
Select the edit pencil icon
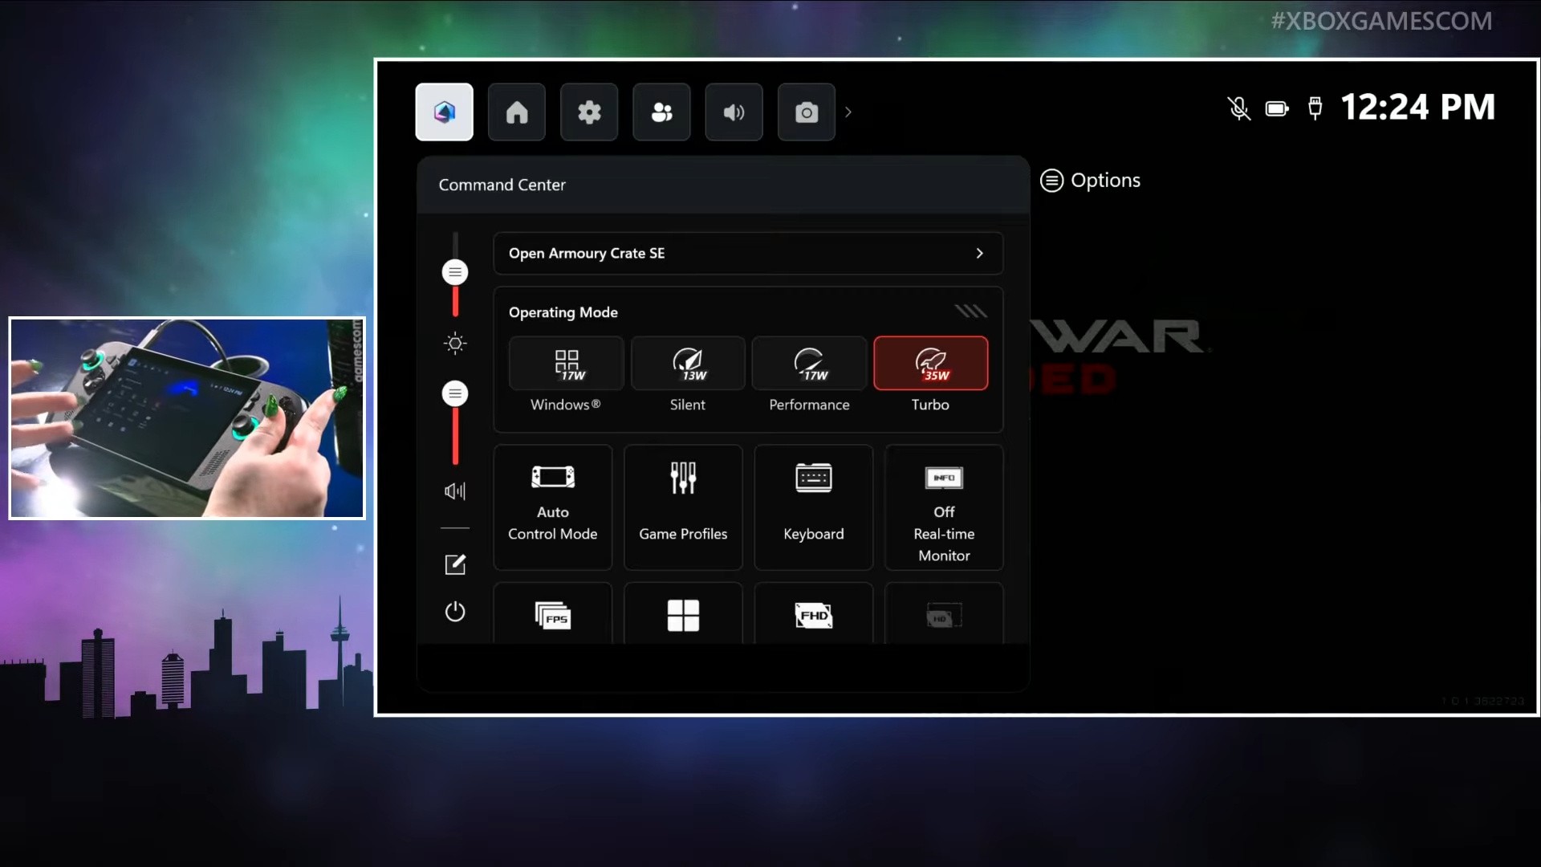point(454,564)
